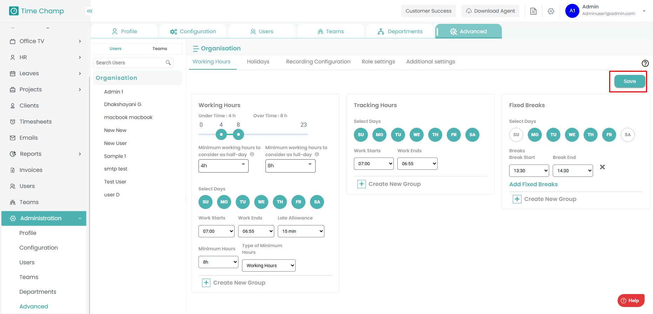Click the full-day info icon

(317, 154)
